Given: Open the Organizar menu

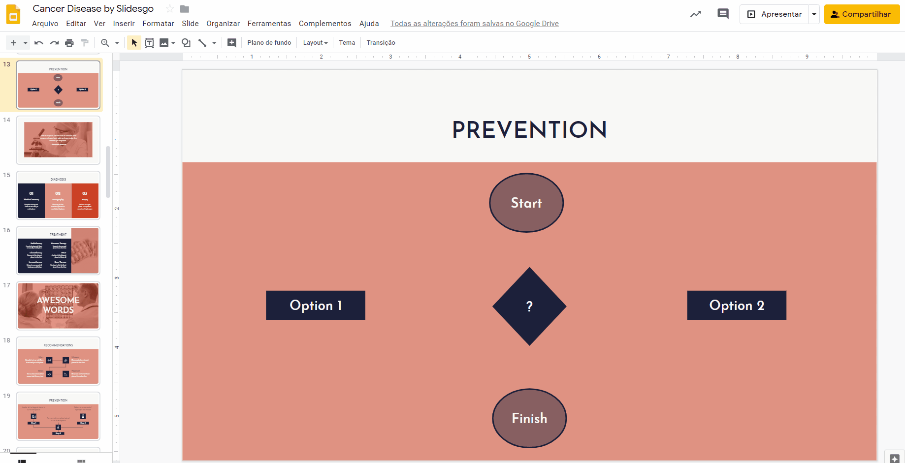Looking at the screenshot, I should (x=223, y=24).
